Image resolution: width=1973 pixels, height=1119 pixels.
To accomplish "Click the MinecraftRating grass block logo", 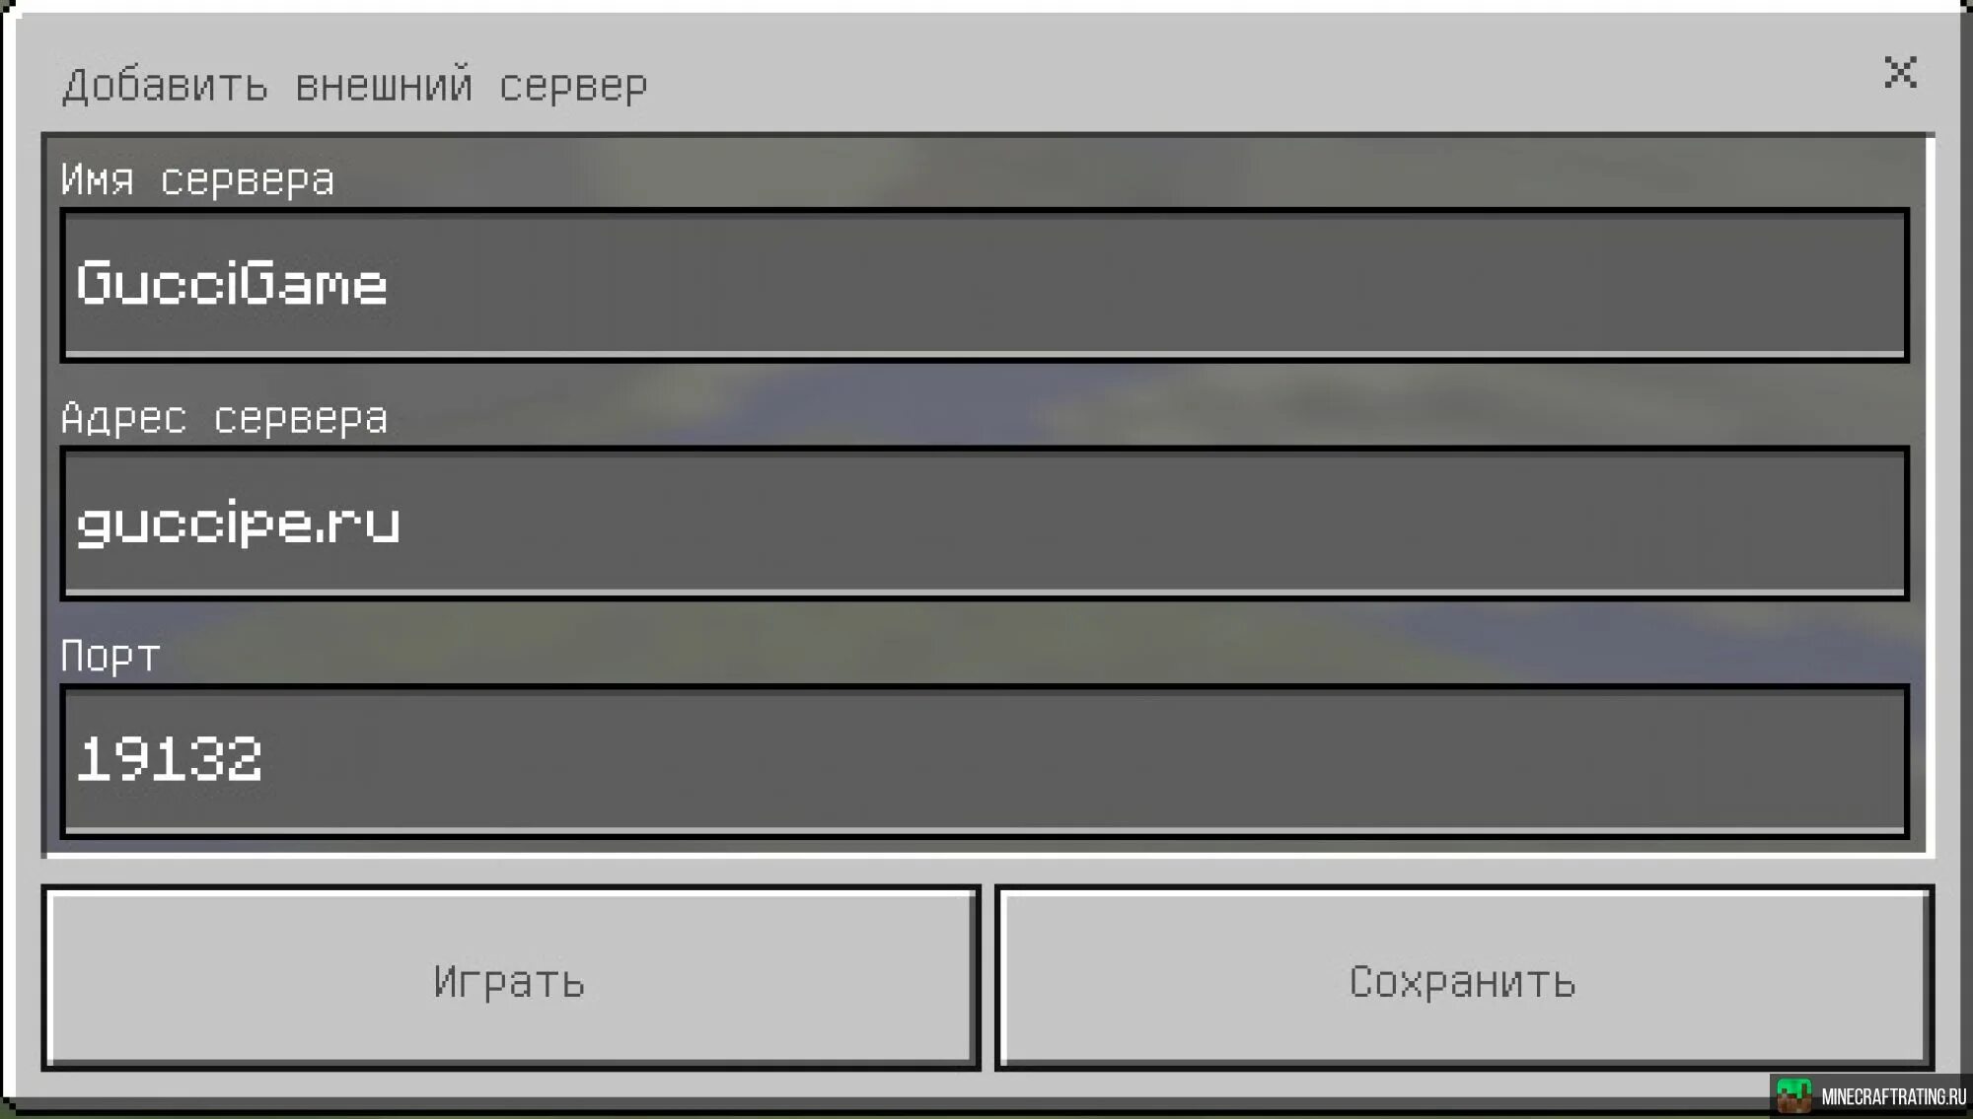I will point(1793,1096).
